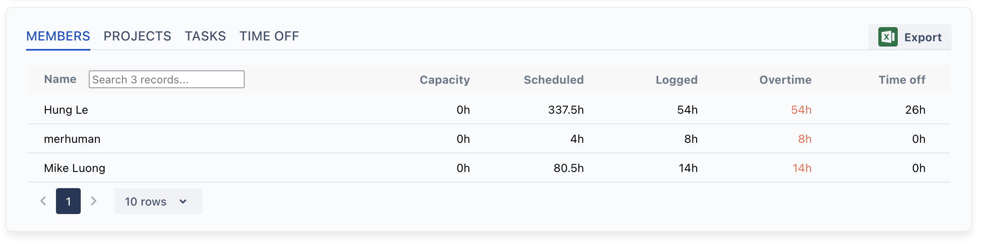Focus the Search 3 records field
Screen dimensions: 985x246
tap(166, 79)
